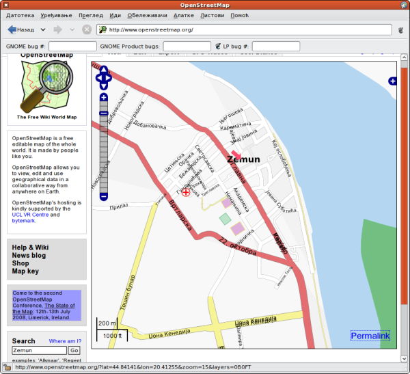Click the red circle marker on the map

[186, 193]
